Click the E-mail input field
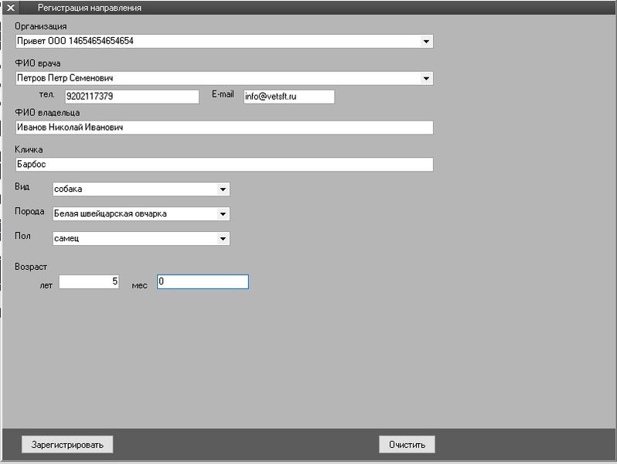The width and height of the screenshot is (617, 464). [288, 97]
